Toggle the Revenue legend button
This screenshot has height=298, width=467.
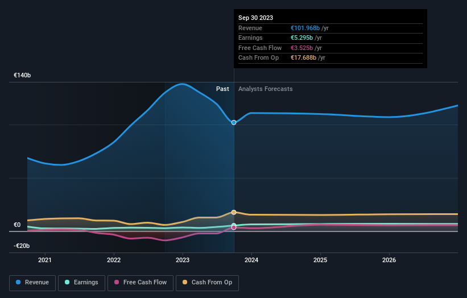(32, 283)
